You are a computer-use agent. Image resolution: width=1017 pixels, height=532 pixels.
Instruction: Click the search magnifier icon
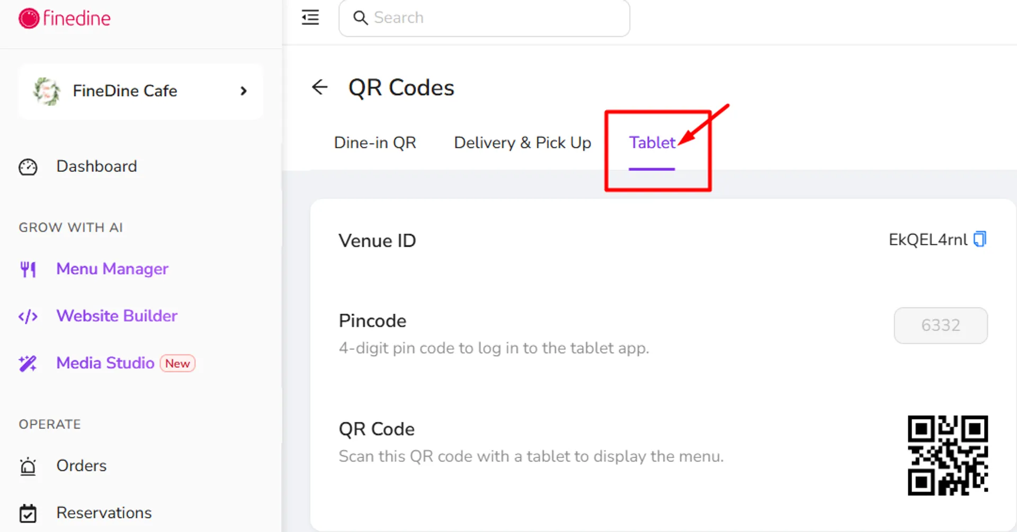[360, 18]
